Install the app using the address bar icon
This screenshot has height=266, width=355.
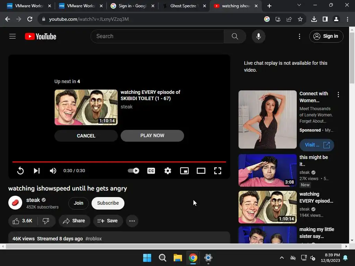pyautogui.click(x=278, y=19)
